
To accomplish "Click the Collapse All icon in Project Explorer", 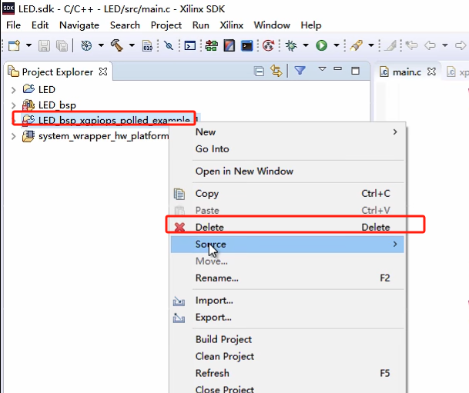I will click(259, 72).
